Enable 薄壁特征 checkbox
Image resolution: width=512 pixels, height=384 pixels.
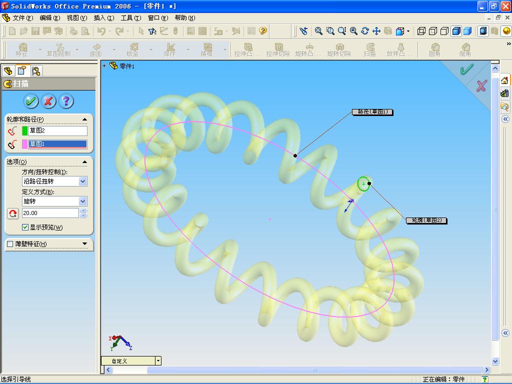point(10,244)
